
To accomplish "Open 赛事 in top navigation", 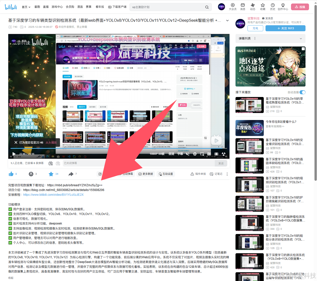I will (x=88, y=7).
